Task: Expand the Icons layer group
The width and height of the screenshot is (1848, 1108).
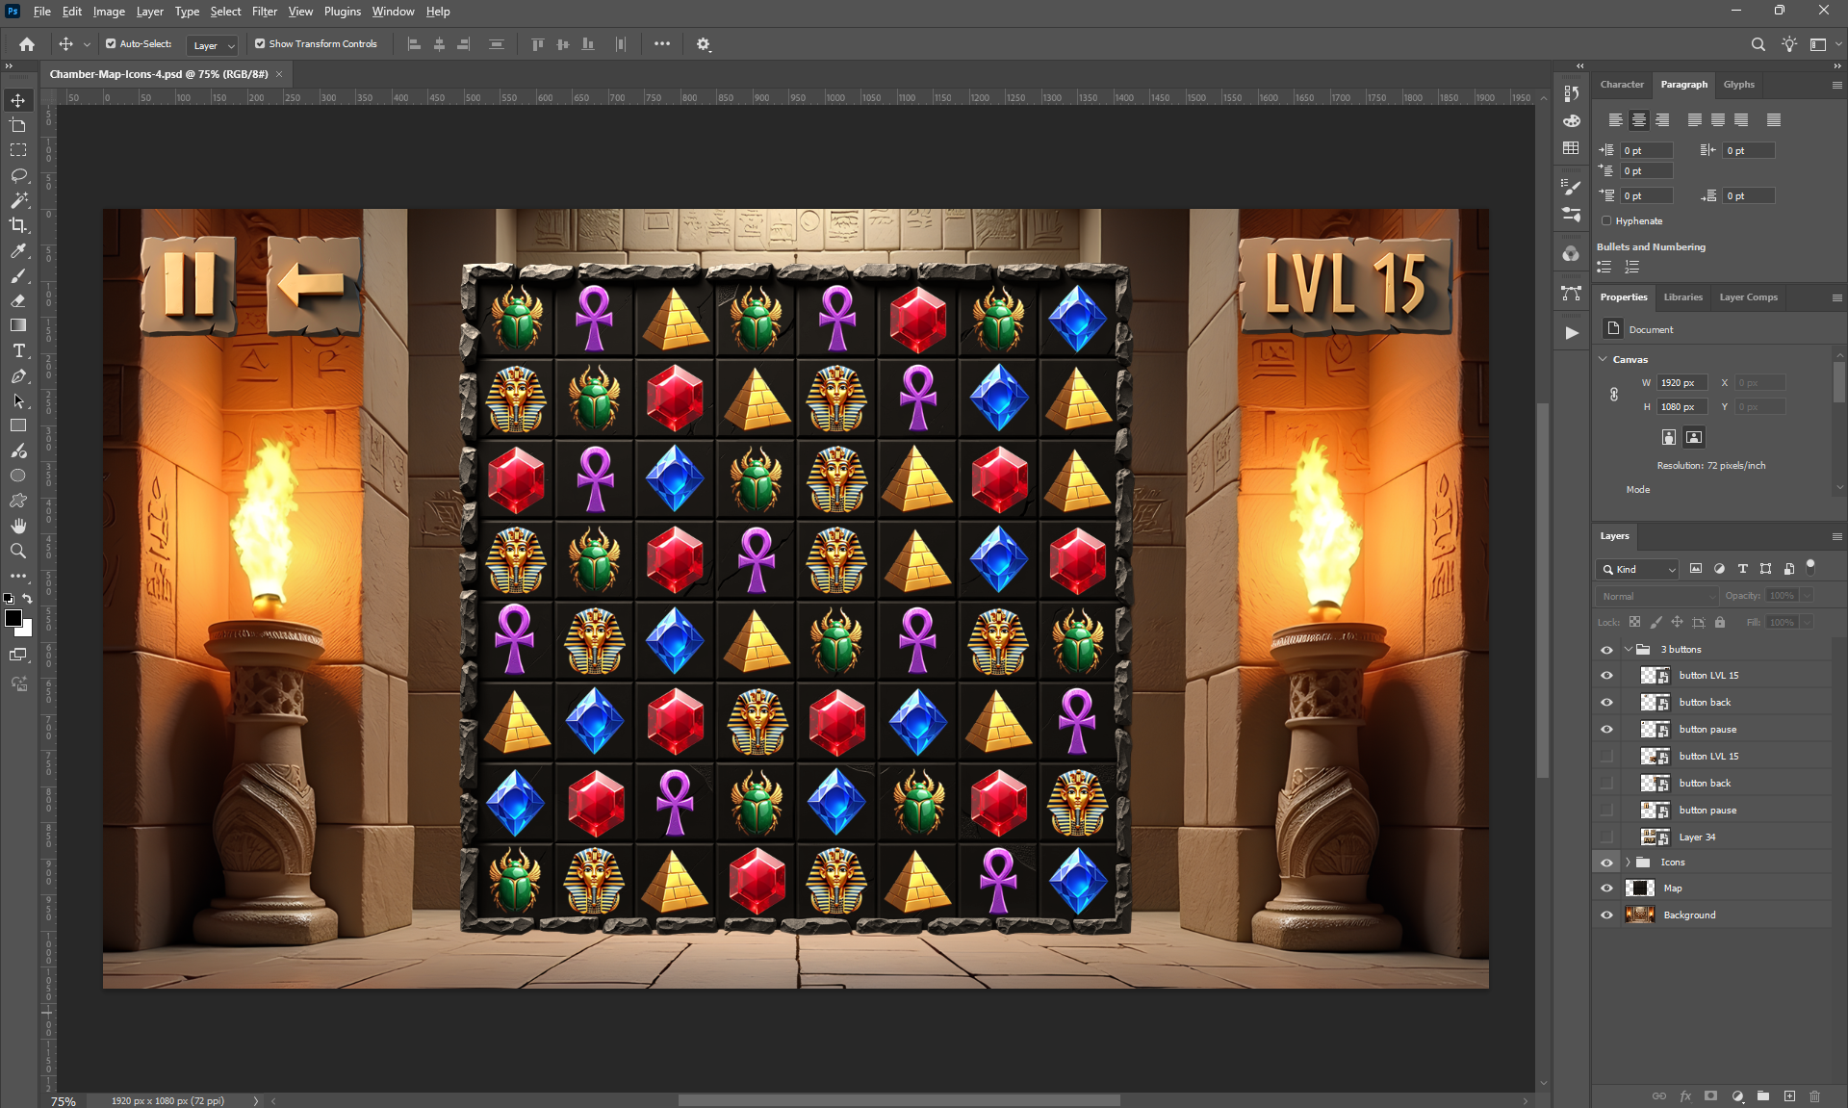Action: (1628, 863)
